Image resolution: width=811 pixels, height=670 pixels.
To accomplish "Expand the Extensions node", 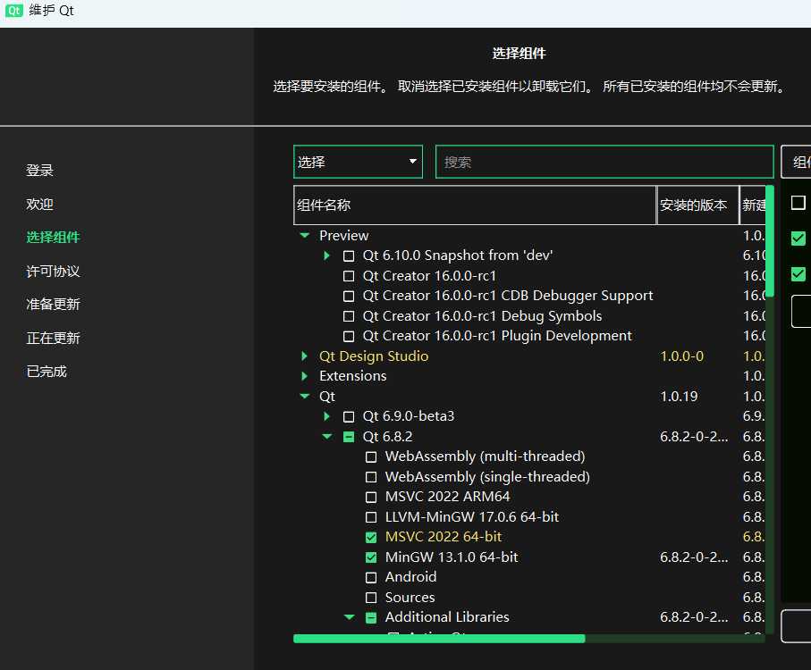I will coord(305,376).
